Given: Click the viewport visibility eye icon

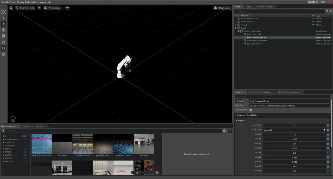Looking at the screenshot, I should click(39, 8).
